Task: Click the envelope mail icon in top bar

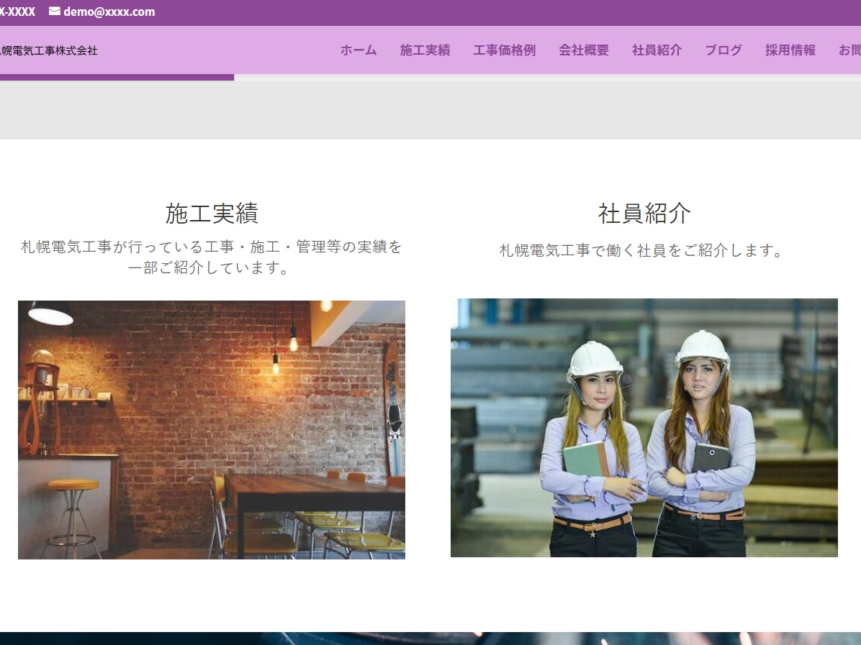Action: point(55,12)
